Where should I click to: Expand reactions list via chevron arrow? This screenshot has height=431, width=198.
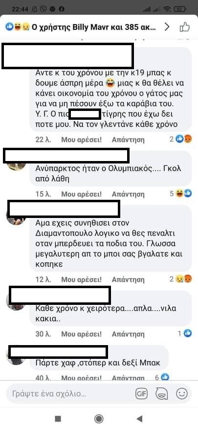pyautogui.click(x=167, y=27)
